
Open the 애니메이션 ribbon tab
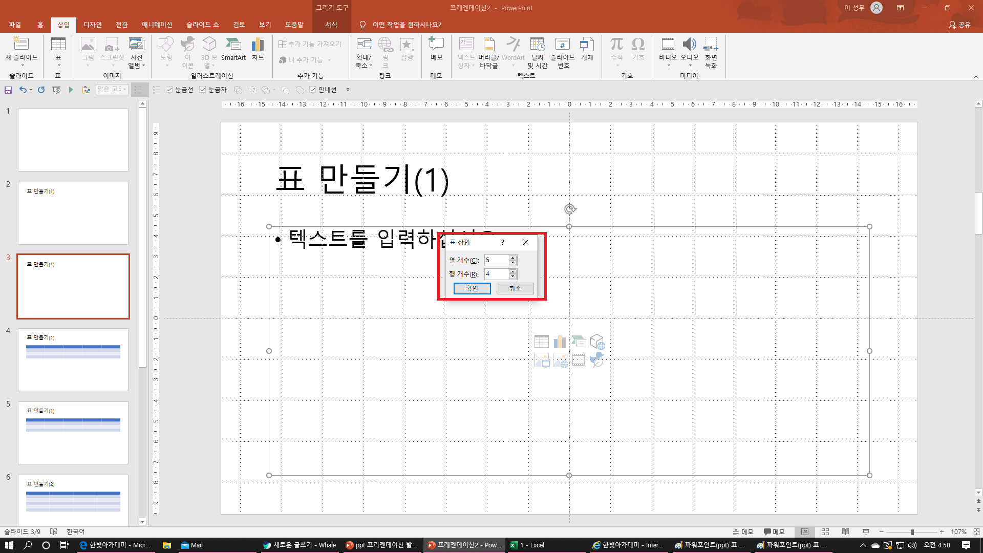pyautogui.click(x=157, y=25)
